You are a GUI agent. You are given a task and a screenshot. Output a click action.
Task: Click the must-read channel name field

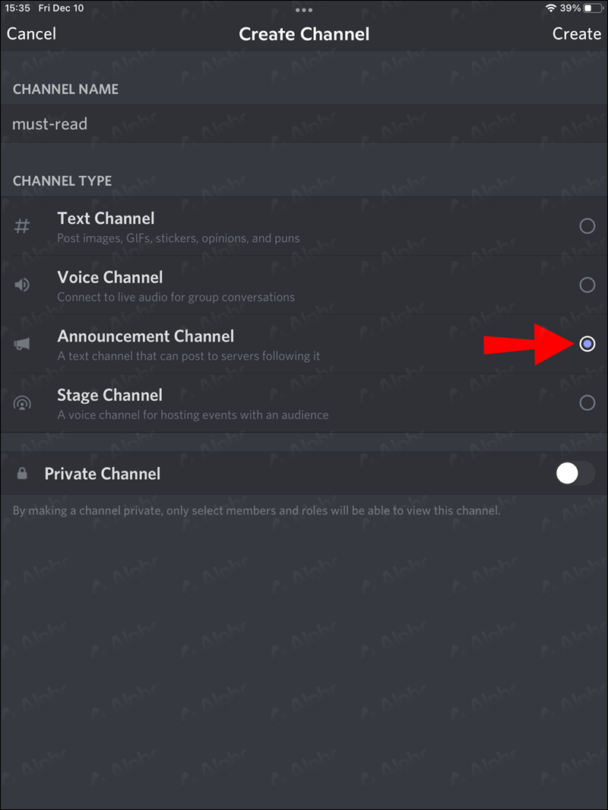[304, 124]
